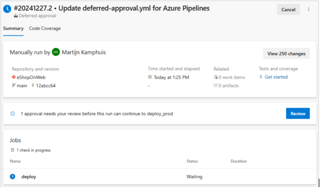320x187 pixels.
Task: Review the pending approval
Action: 298,113
